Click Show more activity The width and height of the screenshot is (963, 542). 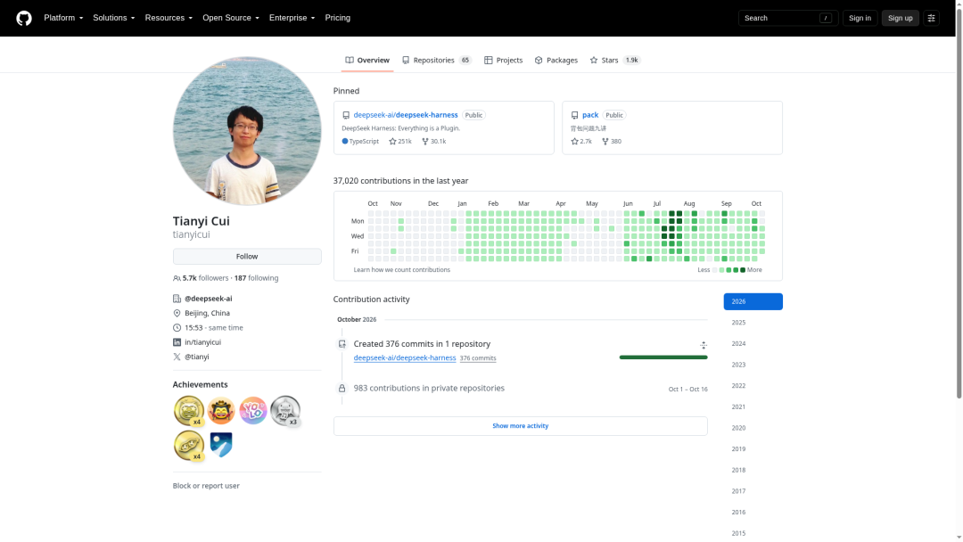[x=520, y=426]
